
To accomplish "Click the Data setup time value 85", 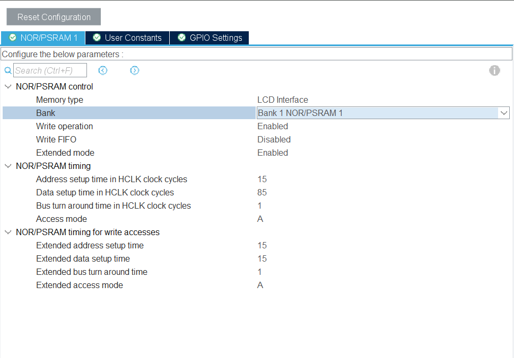I will click(262, 193).
